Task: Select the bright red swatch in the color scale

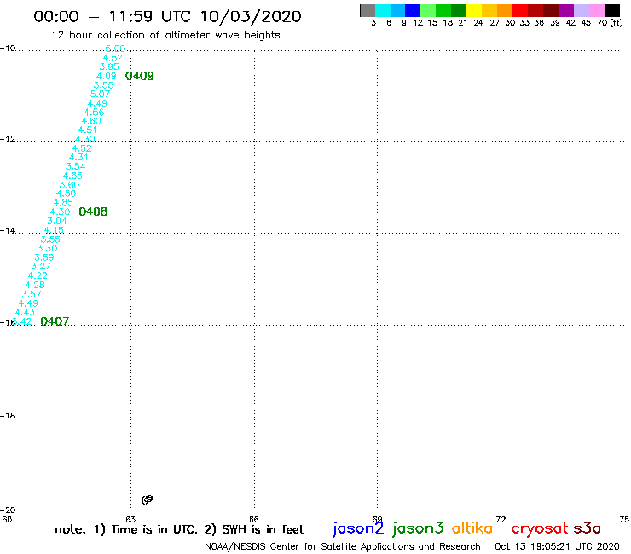Action: (520, 10)
